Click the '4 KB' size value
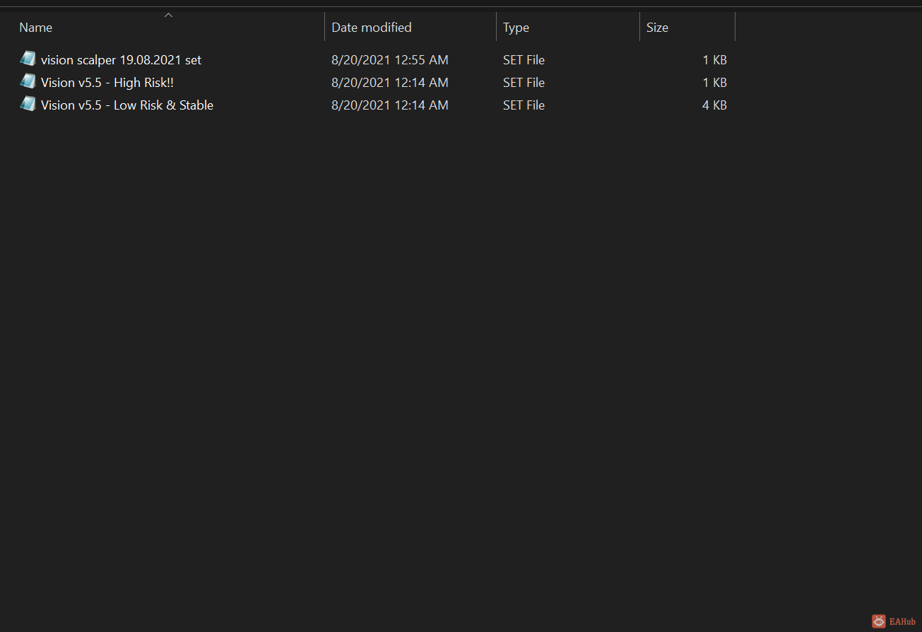This screenshot has height=632, width=922. (x=714, y=105)
